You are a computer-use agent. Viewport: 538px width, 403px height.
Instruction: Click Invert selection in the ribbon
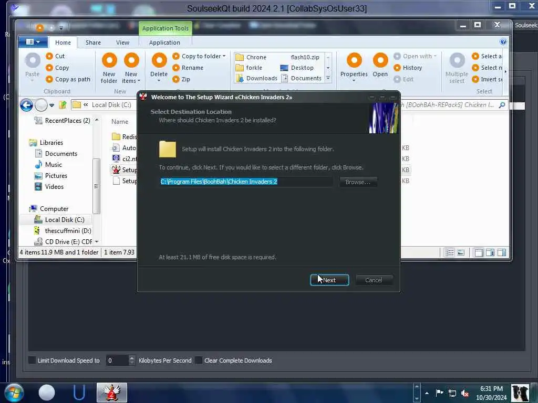pos(487,79)
